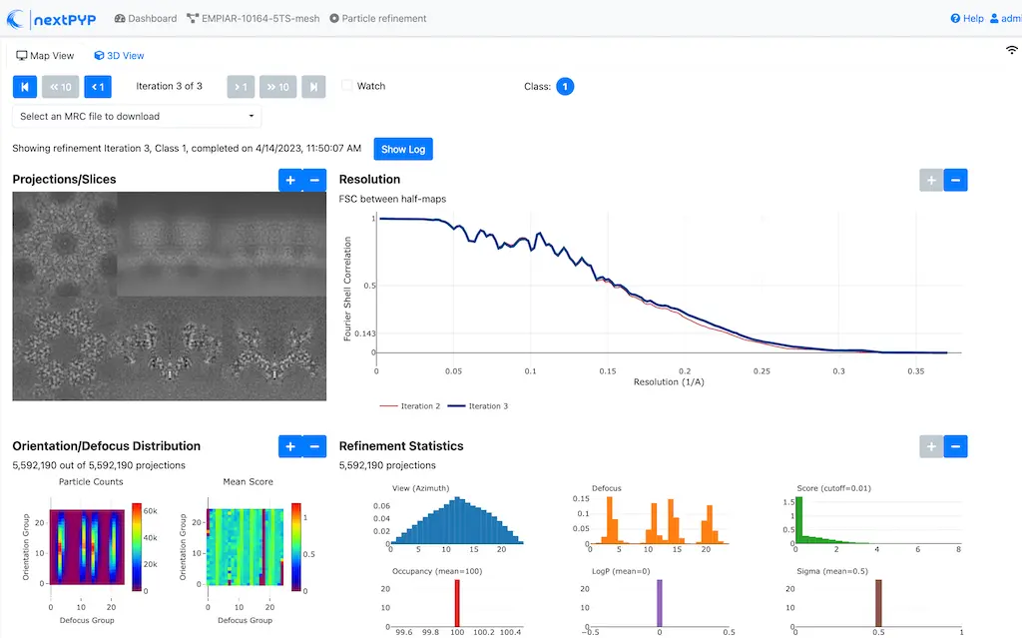Jump to the first iteration button

point(25,87)
